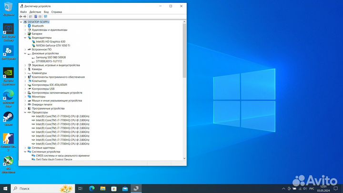Open the Справка menu
This screenshot has width=343, height=193.
click(57, 12)
